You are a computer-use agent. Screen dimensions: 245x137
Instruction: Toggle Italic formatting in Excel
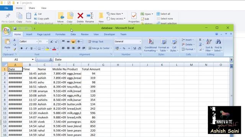(x=26, y=48)
